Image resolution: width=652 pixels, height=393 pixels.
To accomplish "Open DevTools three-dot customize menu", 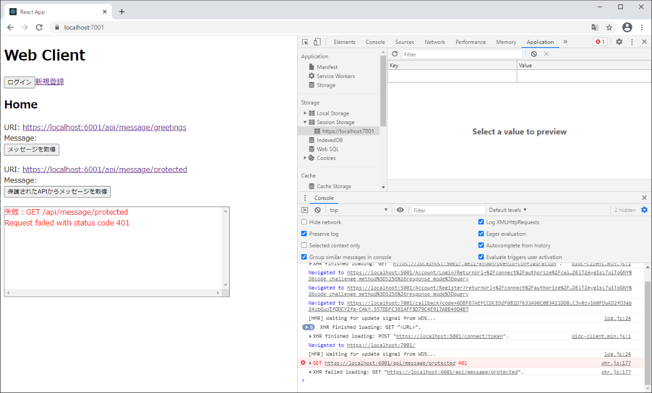I will [632, 42].
